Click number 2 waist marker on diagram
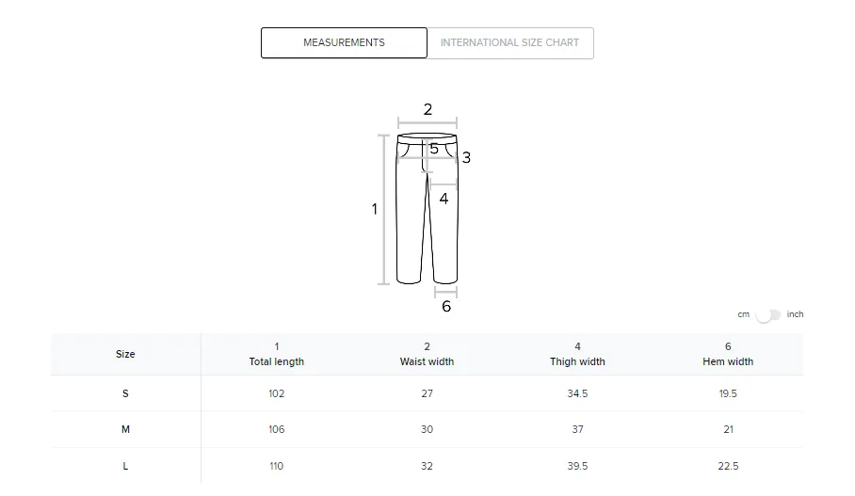Screen dimensions: 855x496 (427, 110)
